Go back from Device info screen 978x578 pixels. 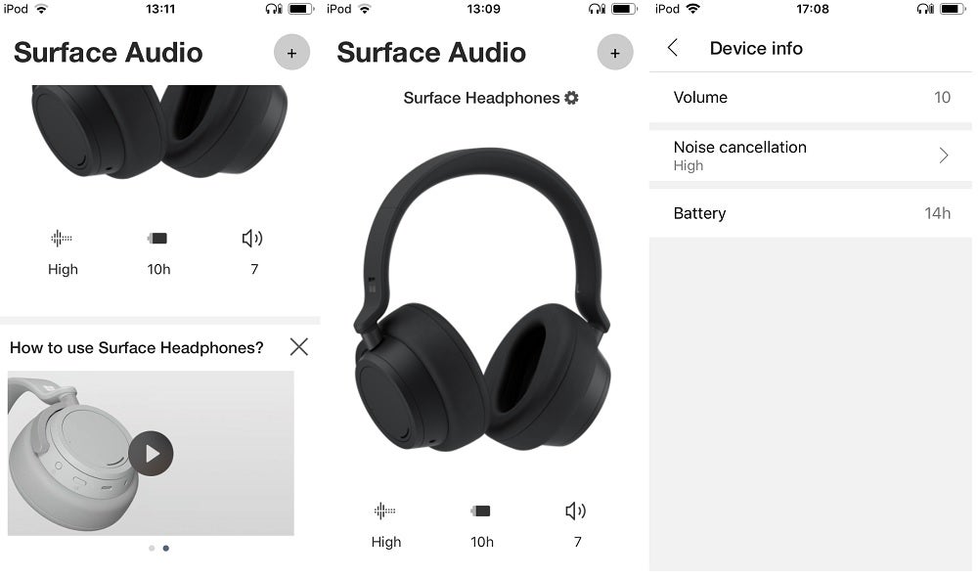tap(673, 48)
